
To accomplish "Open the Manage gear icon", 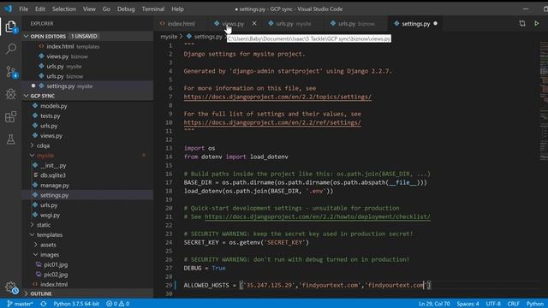I will [11, 287].
